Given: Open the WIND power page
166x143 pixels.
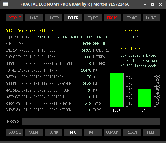Looking at the screenshot, I should [54, 132].
